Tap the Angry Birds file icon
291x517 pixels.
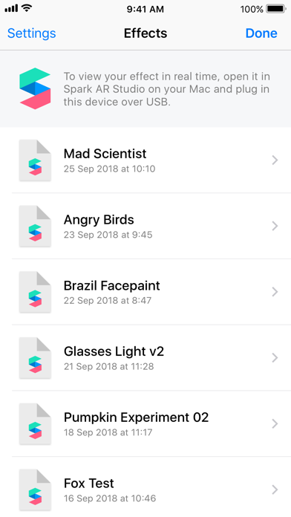pos(35,226)
